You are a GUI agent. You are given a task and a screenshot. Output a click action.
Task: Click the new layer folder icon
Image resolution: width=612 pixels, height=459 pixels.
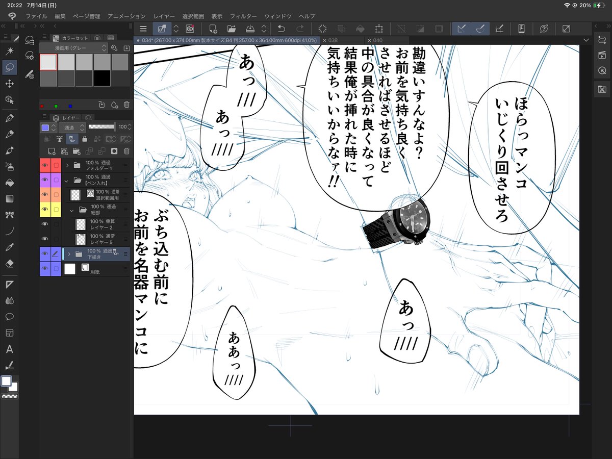coord(77,151)
